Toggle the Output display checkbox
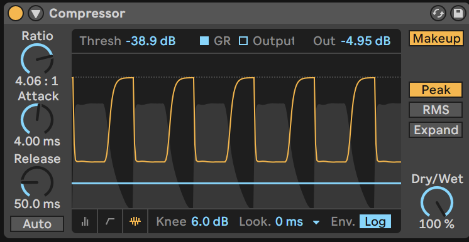 pos(243,41)
